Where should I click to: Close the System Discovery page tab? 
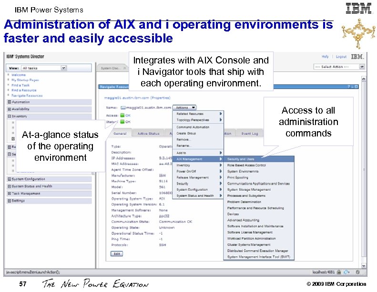(124, 68)
